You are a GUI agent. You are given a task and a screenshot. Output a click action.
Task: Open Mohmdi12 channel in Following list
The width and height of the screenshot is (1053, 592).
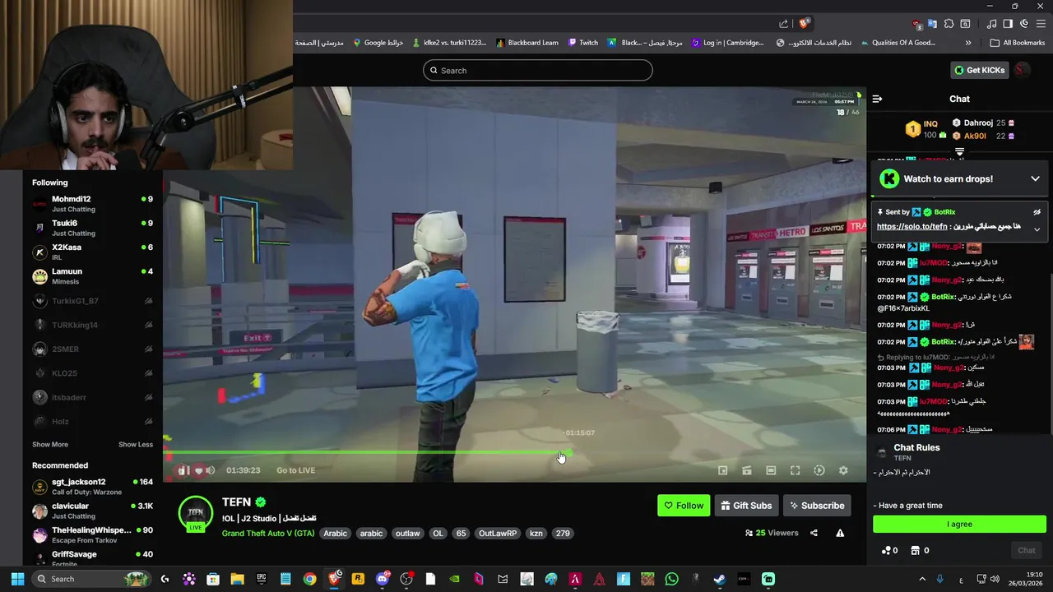click(x=92, y=203)
